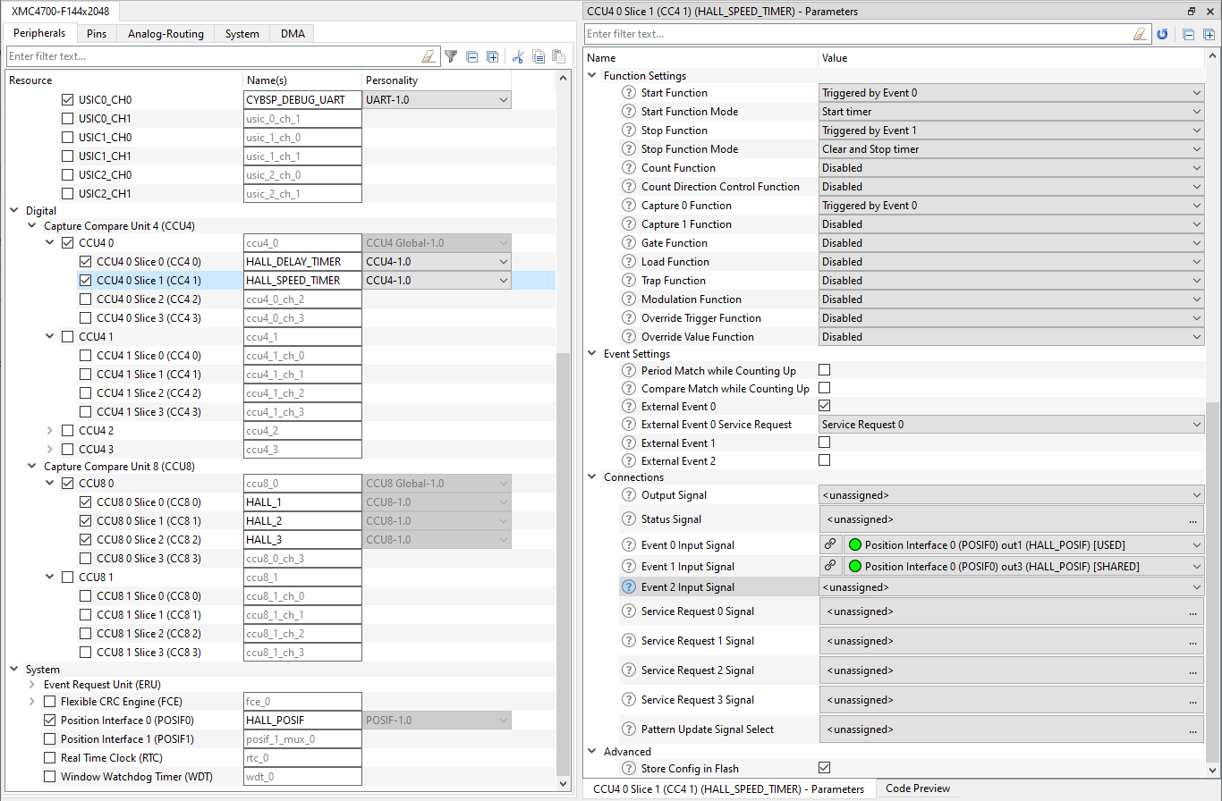Enable CCU4 0 Slice 2 (CC4 2)
The width and height of the screenshot is (1222, 801).
click(x=86, y=299)
